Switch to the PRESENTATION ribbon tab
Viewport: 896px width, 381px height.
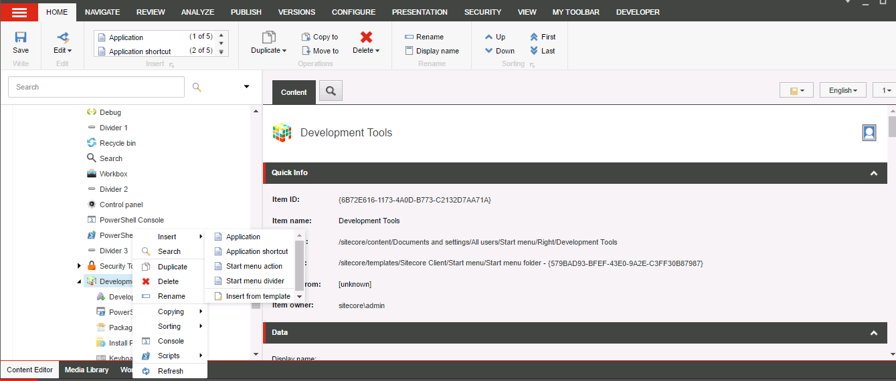[x=420, y=12]
